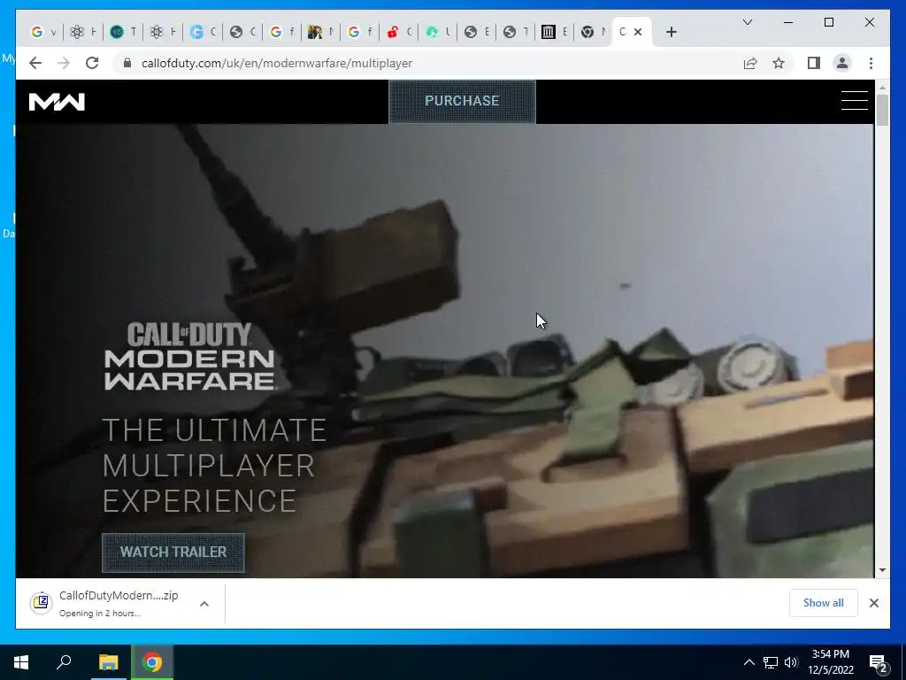Open the hamburger site menu

click(x=854, y=101)
